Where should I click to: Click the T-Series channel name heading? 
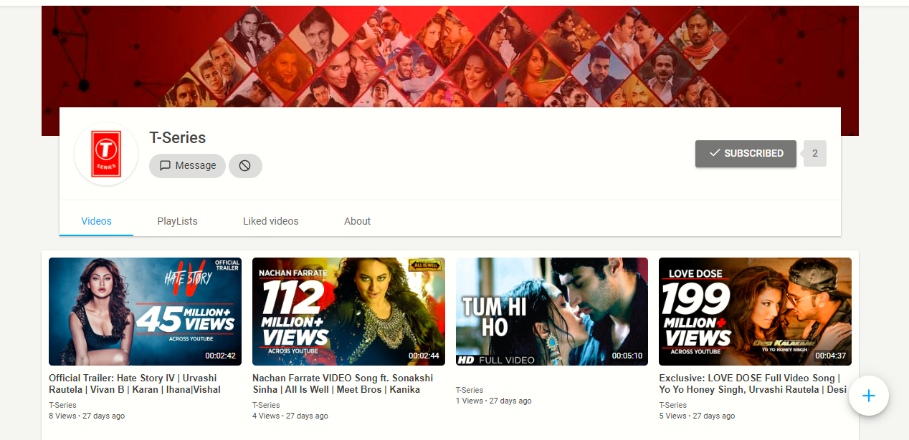(177, 137)
